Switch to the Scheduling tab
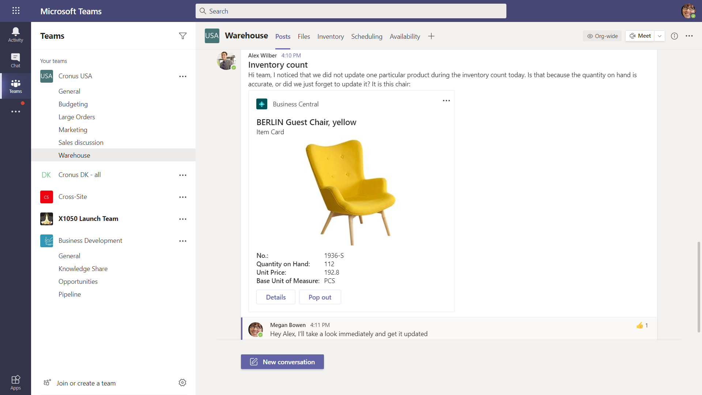Image resolution: width=702 pixels, height=395 pixels. coord(366,36)
